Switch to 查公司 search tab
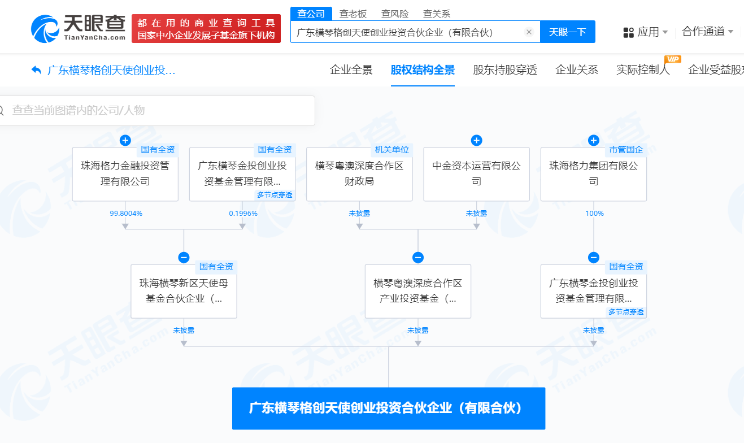 [311, 14]
